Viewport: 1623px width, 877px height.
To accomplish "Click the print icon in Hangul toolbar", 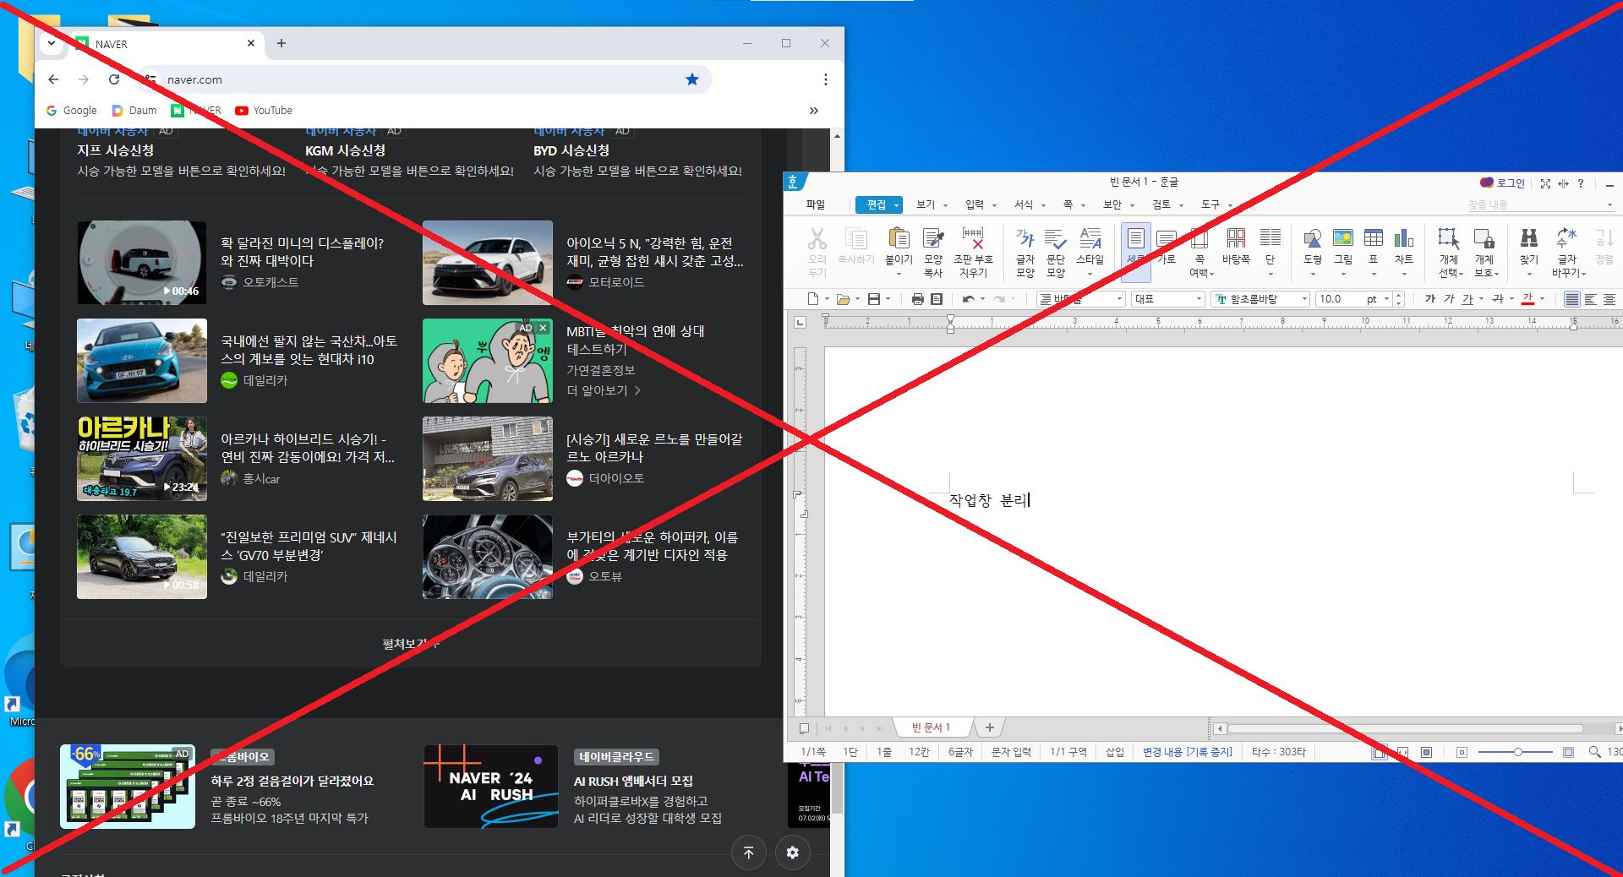I will (918, 299).
